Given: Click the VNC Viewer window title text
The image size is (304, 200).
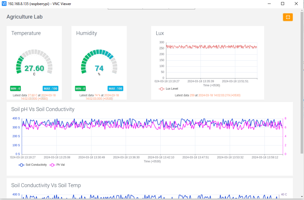Looking at the screenshot, I should (x=40, y=4).
